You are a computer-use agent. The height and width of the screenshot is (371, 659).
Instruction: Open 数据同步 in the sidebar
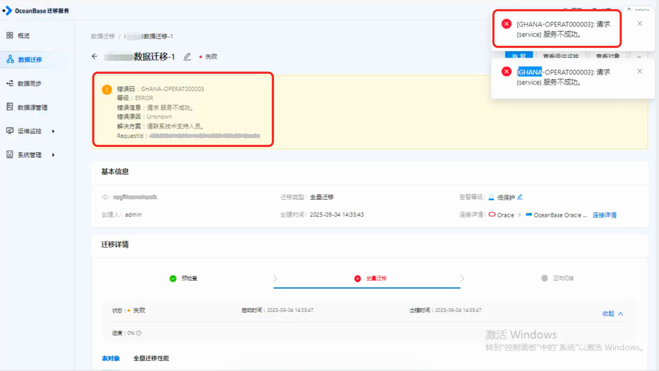pos(29,83)
